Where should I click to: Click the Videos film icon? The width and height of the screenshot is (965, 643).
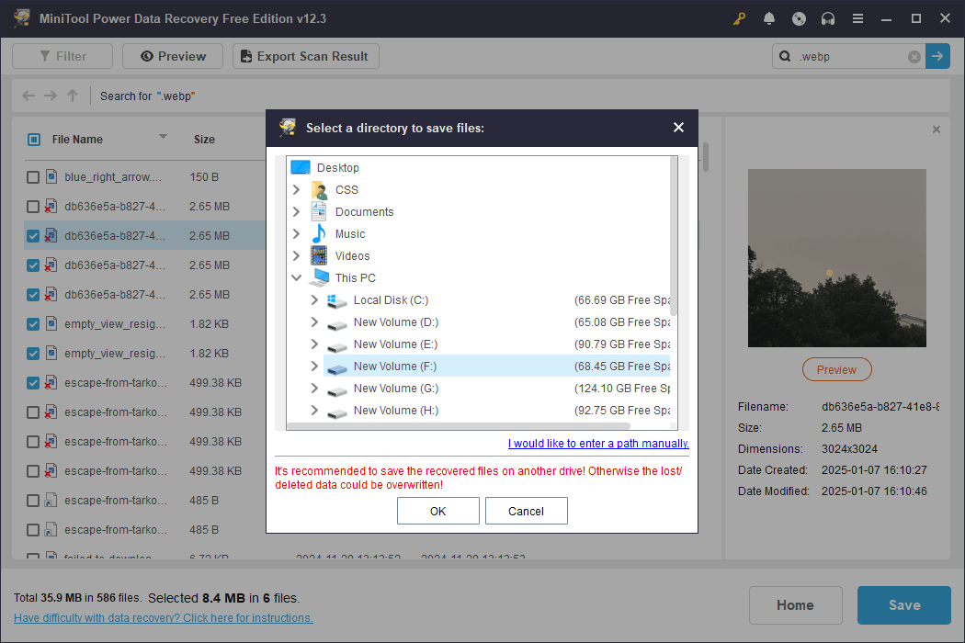(319, 256)
